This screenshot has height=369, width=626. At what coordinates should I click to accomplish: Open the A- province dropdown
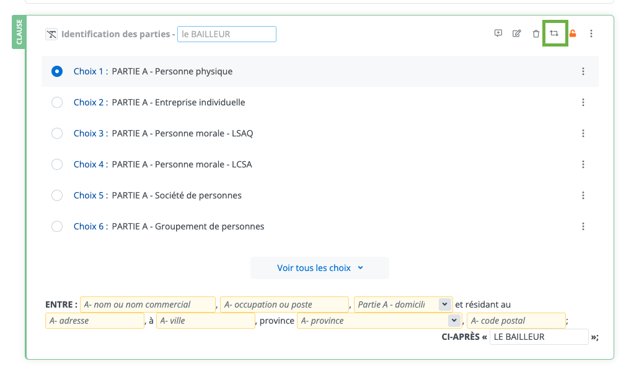(x=379, y=321)
